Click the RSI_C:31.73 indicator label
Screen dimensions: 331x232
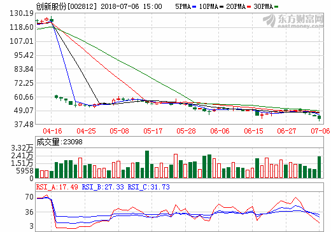tap(148, 187)
